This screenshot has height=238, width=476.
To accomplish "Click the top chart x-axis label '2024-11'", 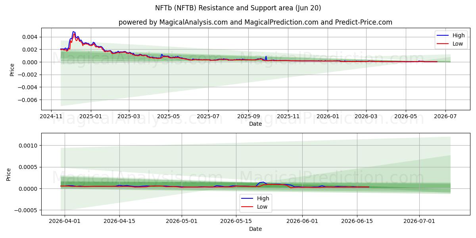I will pyautogui.click(x=51, y=116).
